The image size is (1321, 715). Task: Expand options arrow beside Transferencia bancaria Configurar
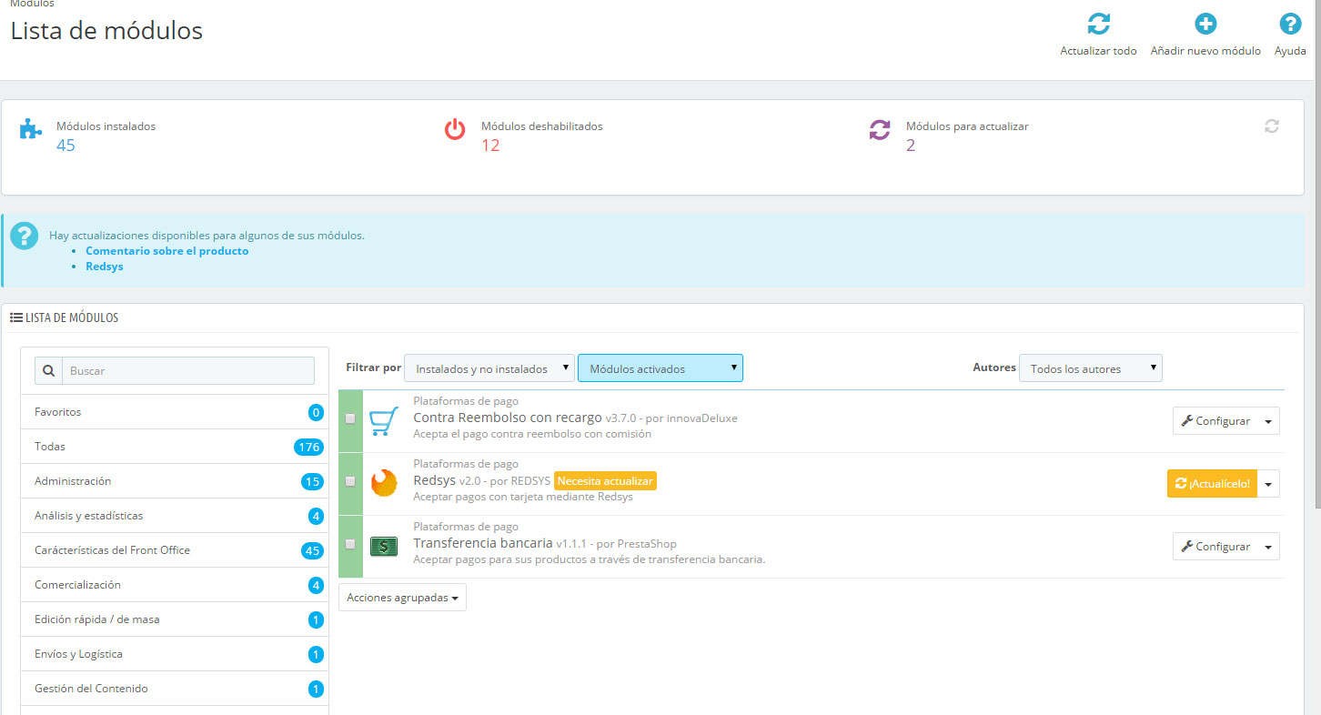click(x=1268, y=547)
